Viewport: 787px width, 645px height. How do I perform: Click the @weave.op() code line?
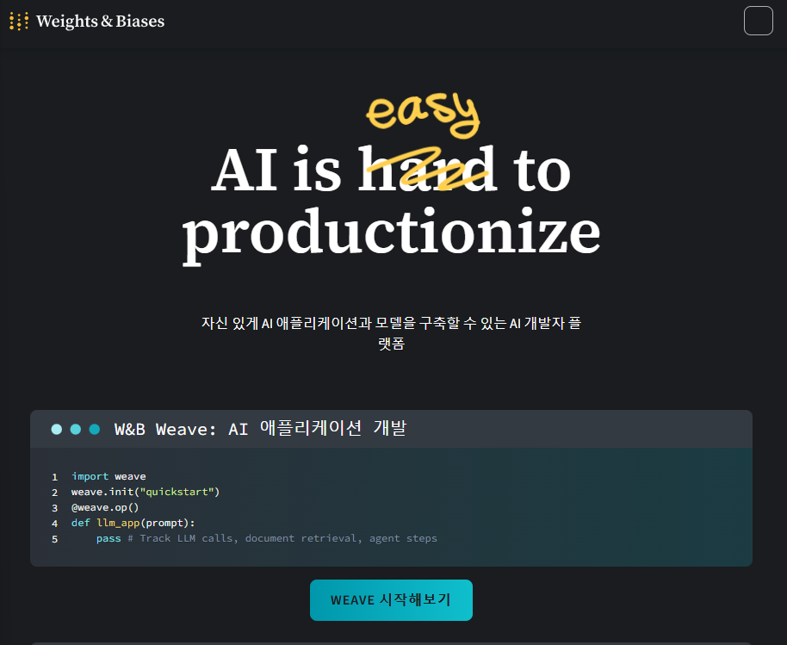tap(105, 507)
